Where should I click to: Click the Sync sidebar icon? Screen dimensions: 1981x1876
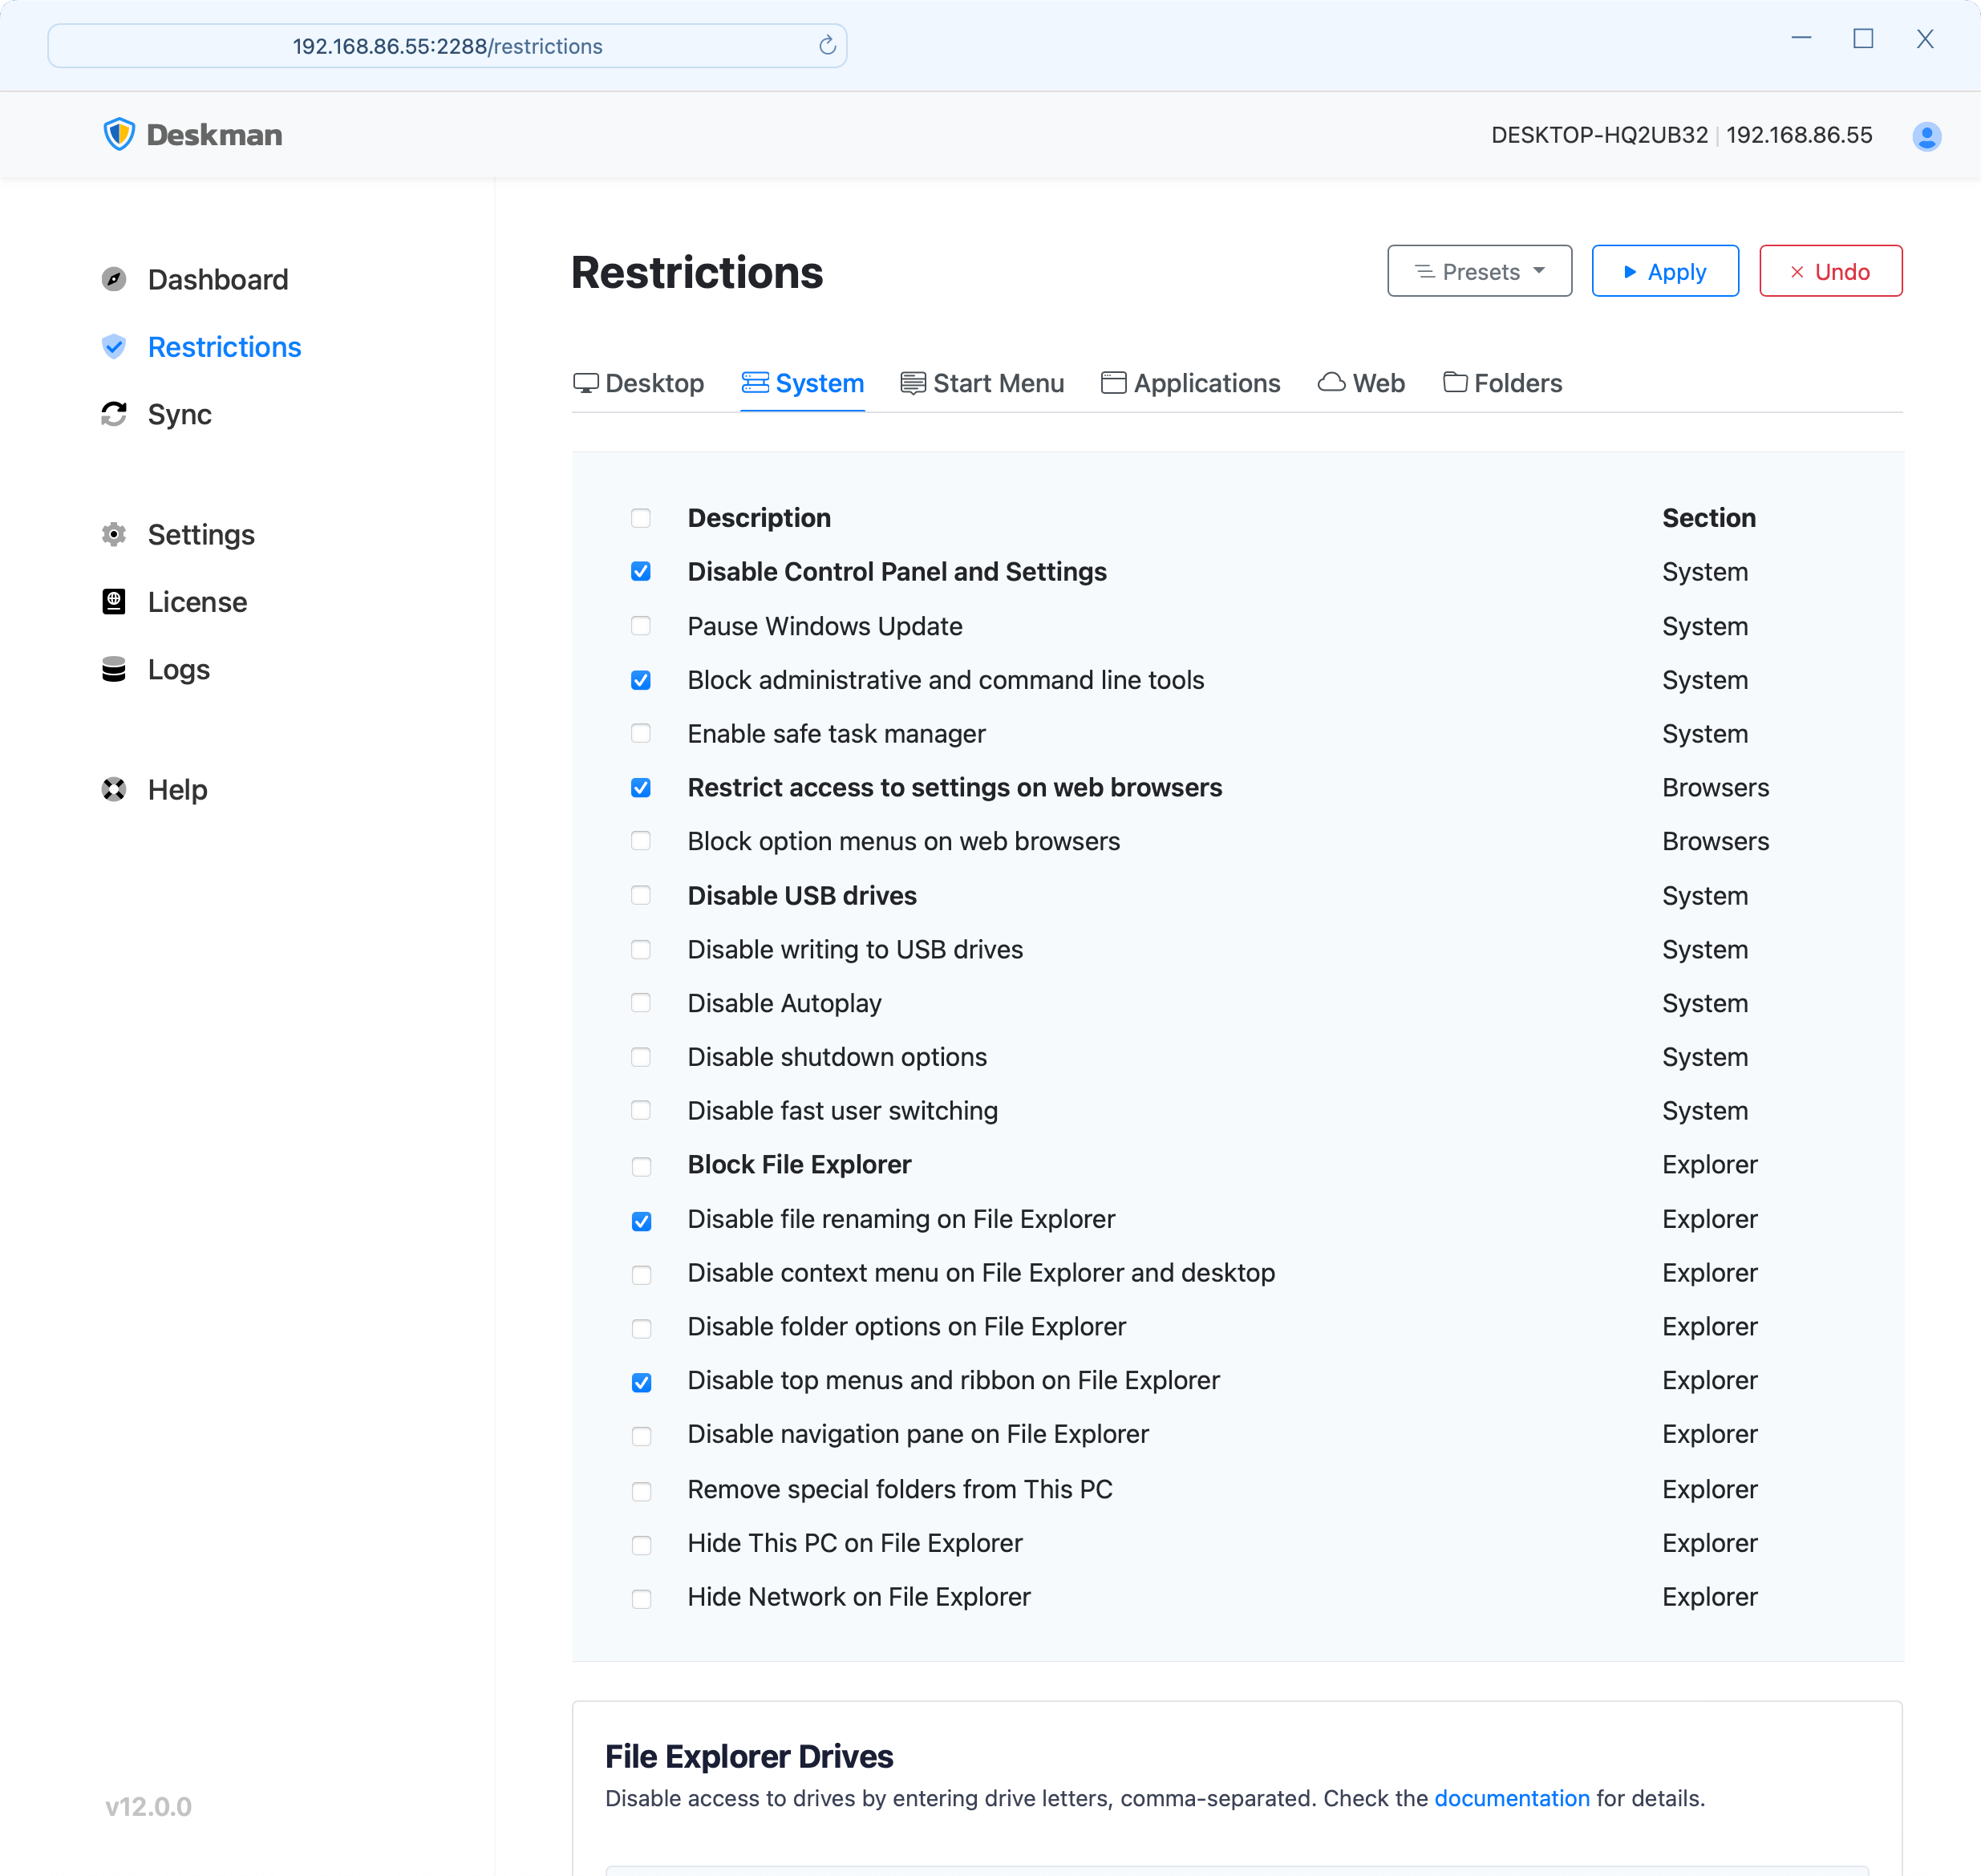(x=113, y=415)
